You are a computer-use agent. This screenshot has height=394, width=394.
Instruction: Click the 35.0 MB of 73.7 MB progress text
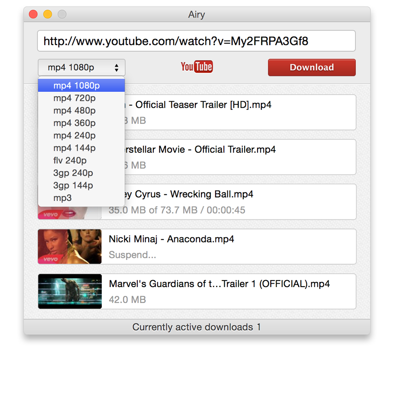[177, 210]
